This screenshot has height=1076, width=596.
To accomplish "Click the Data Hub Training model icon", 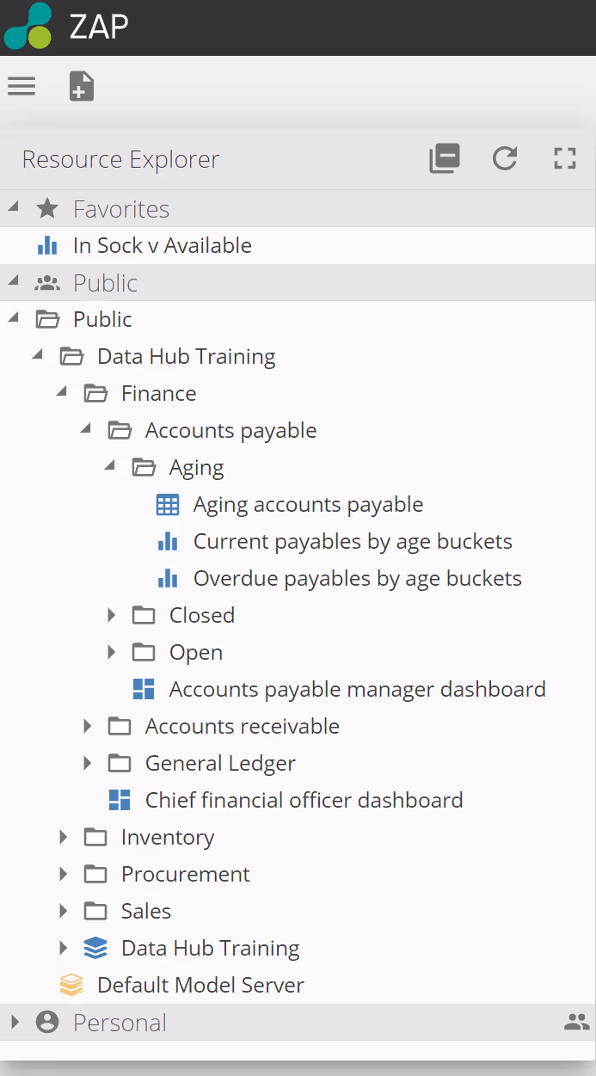I will point(95,948).
